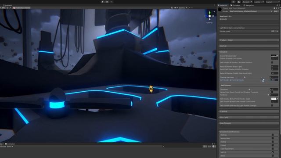The width and height of the screenshot is (281, 158).
Task: Click the Step frame button
Action: click(112, 2)
